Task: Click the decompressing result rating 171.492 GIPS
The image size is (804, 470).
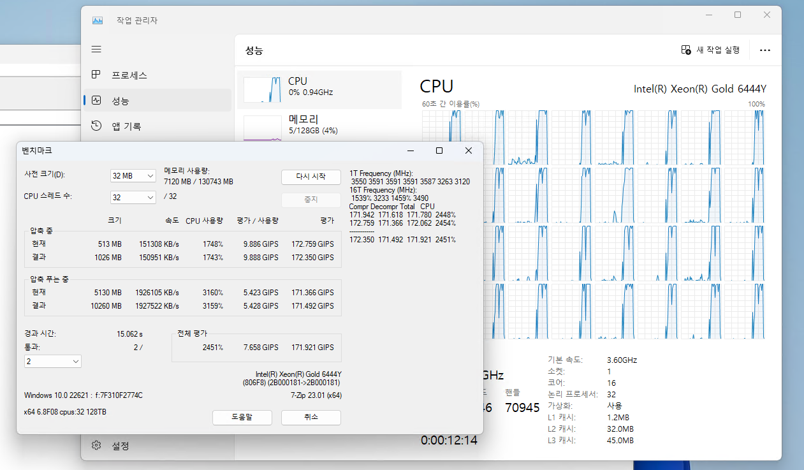Action: click(312, 306)
